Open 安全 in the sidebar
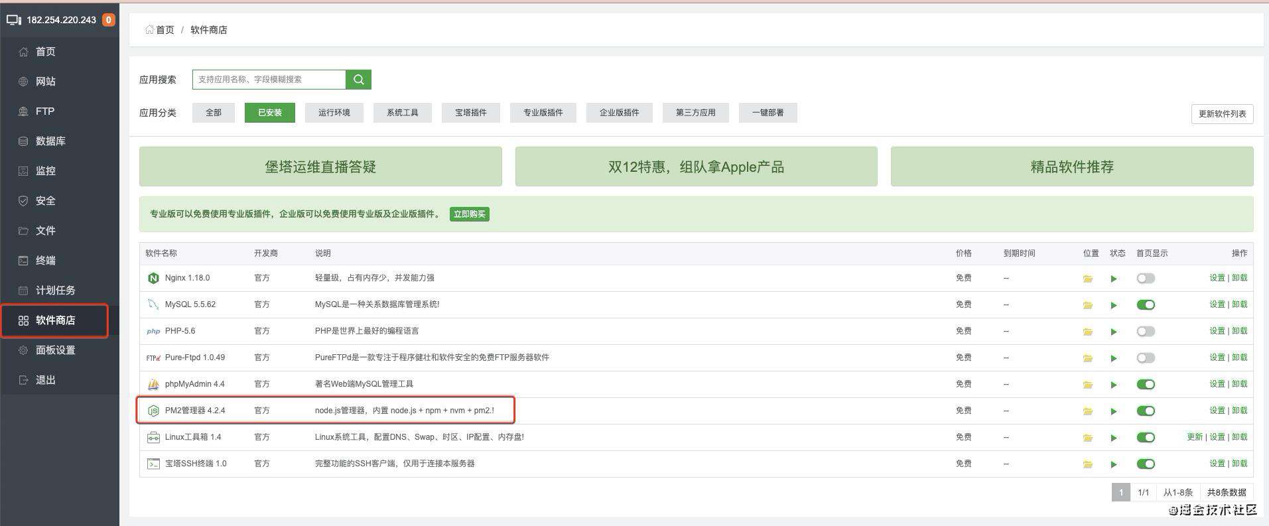The width and height of the screenshot is (1269, 526). [x=60, y=201]
